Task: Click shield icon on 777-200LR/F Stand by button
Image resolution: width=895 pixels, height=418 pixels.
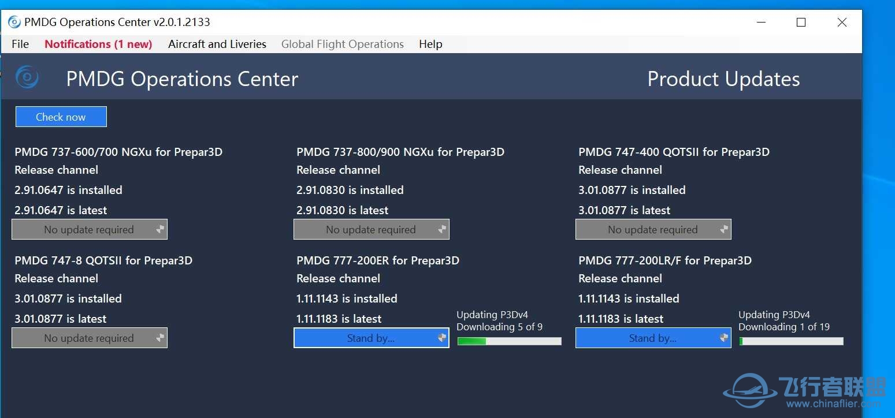Action: (724, 338)
